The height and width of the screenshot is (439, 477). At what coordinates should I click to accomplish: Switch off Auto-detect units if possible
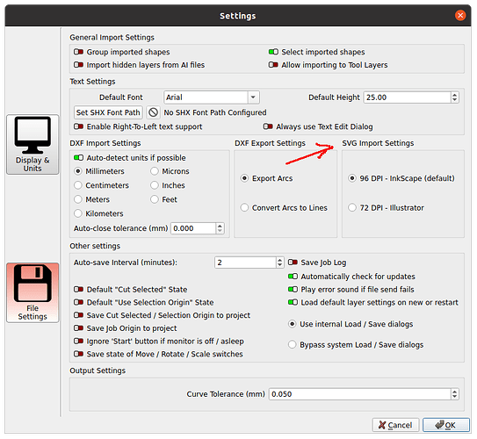pos(78,157)
